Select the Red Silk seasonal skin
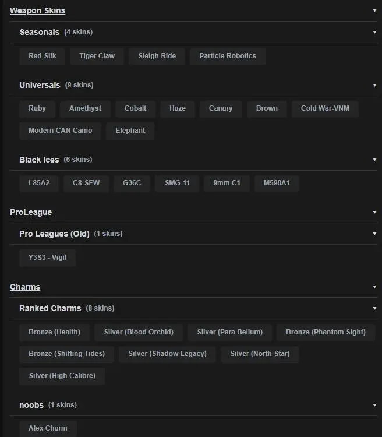Viewport: 382px width, 437px height. point(43,56)
